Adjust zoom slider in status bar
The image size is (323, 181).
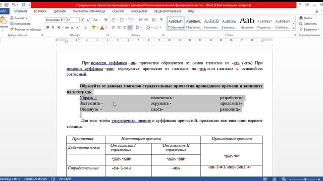pyautogui.click(x=305, y=179)
